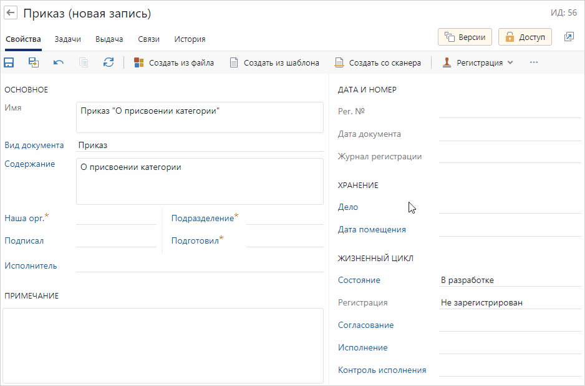Screen dimensions: 585x386
Task: Switch to the История tab
Action: [x=190, y=39]
